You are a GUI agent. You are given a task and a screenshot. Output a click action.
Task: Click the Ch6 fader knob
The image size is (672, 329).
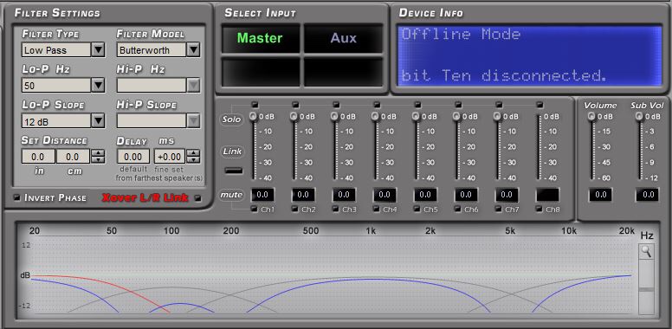[x=456, y=116]
